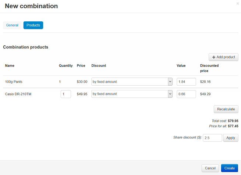
Task: Click the $30.00 price cell
Action: point(82,82)
